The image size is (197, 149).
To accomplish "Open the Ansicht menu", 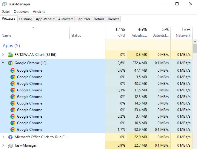I will pos(39,12).
